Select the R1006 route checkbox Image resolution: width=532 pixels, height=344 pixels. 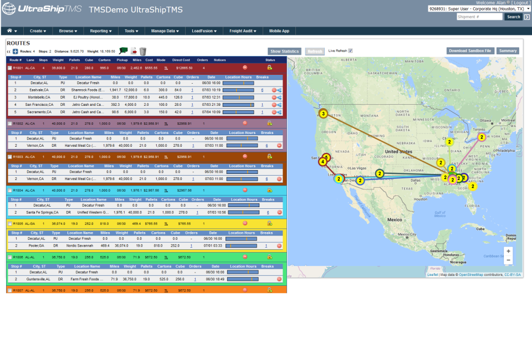(10, 258)
